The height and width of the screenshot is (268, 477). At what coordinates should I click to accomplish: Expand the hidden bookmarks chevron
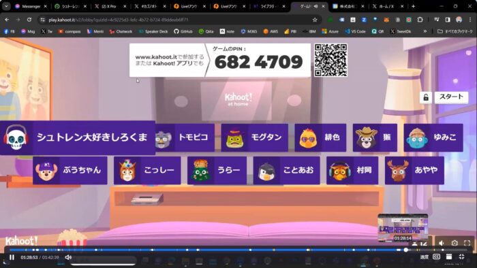(x=425, y=31)
